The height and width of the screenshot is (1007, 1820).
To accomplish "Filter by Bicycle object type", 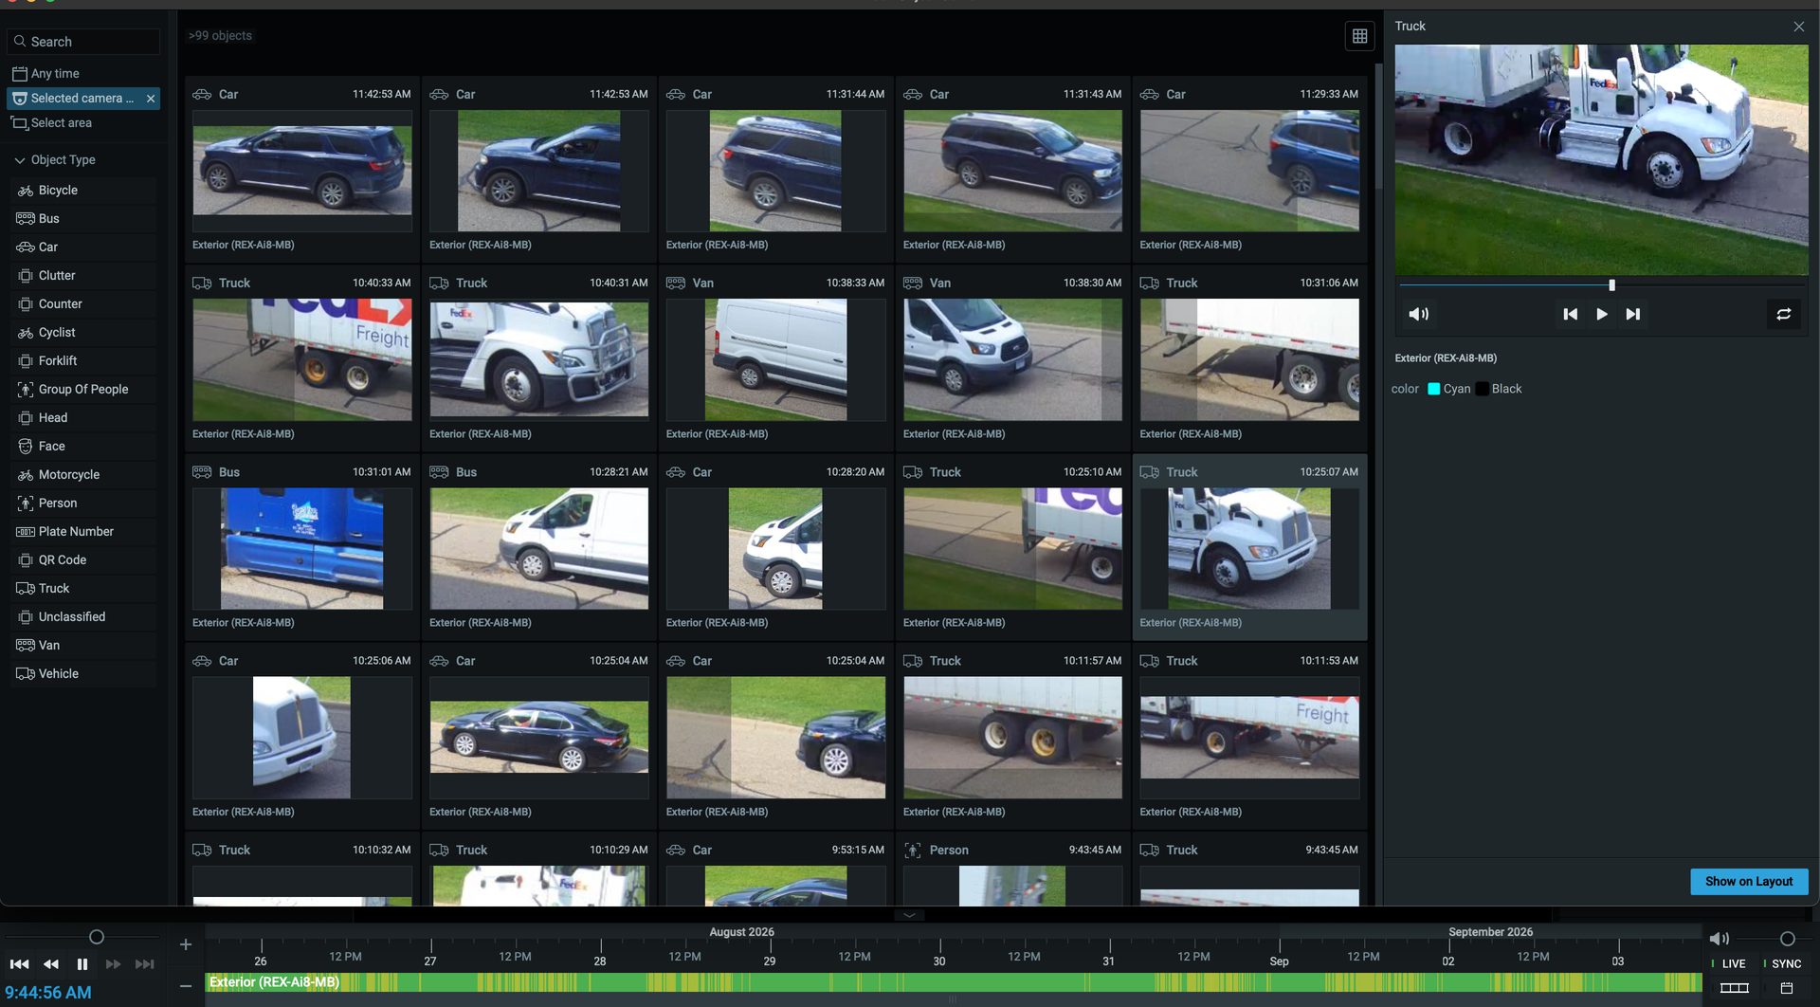I will (x=82, y=191).
